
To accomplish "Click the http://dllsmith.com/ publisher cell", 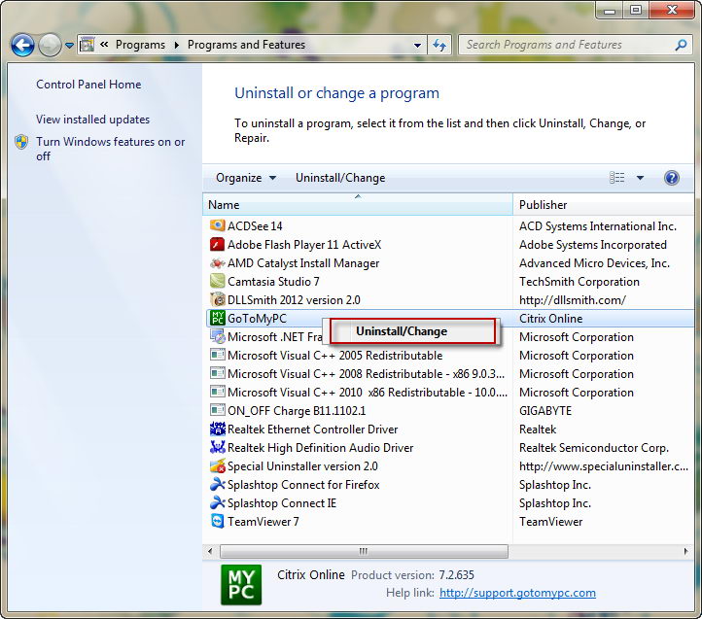I will click(572, 300).
